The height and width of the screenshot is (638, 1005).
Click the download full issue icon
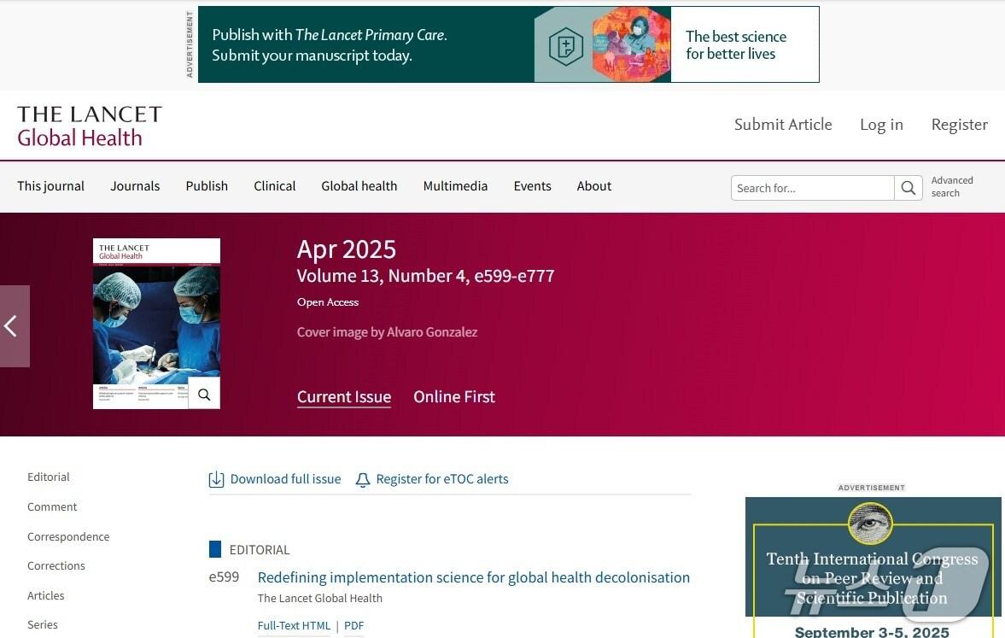(x=216, y=480)
